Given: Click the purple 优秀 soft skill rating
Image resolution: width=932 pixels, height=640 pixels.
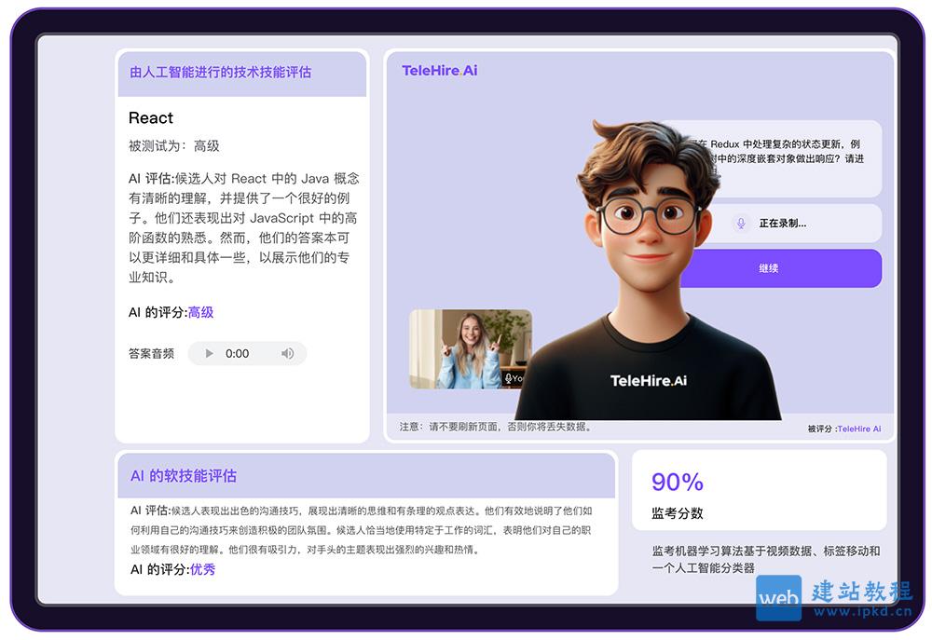Looking at the screenshot, I should tap(202, 569).
